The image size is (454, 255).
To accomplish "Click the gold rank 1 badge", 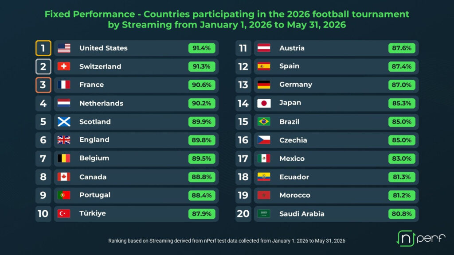I will [x=43, y=48].
